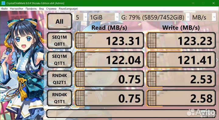219x120 pixels.
Task: Open the test count dropdown showing 5
Action: point(81,17)
